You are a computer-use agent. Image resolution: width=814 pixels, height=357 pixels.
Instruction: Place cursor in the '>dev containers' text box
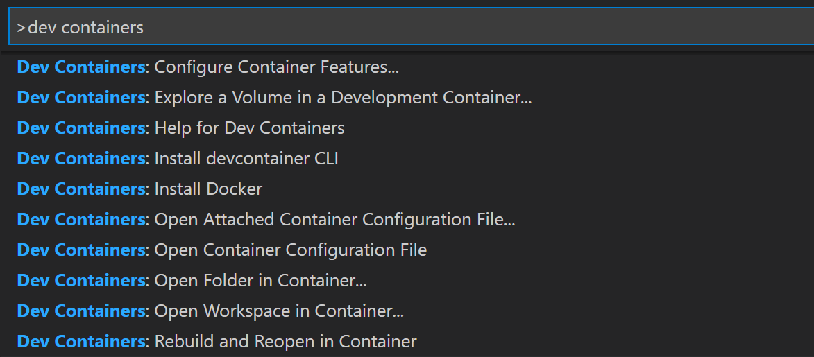[407, 28]
